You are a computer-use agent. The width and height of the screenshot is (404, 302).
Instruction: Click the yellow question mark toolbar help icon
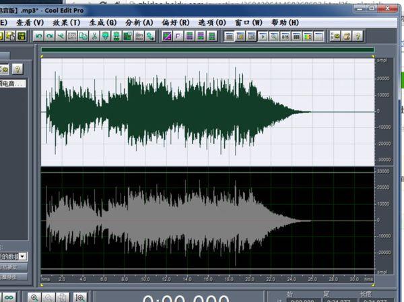358,36
